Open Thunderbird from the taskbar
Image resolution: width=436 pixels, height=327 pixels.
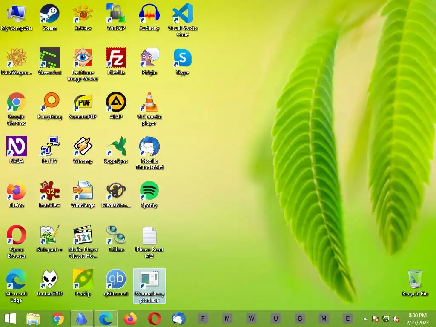pos(178,318)
